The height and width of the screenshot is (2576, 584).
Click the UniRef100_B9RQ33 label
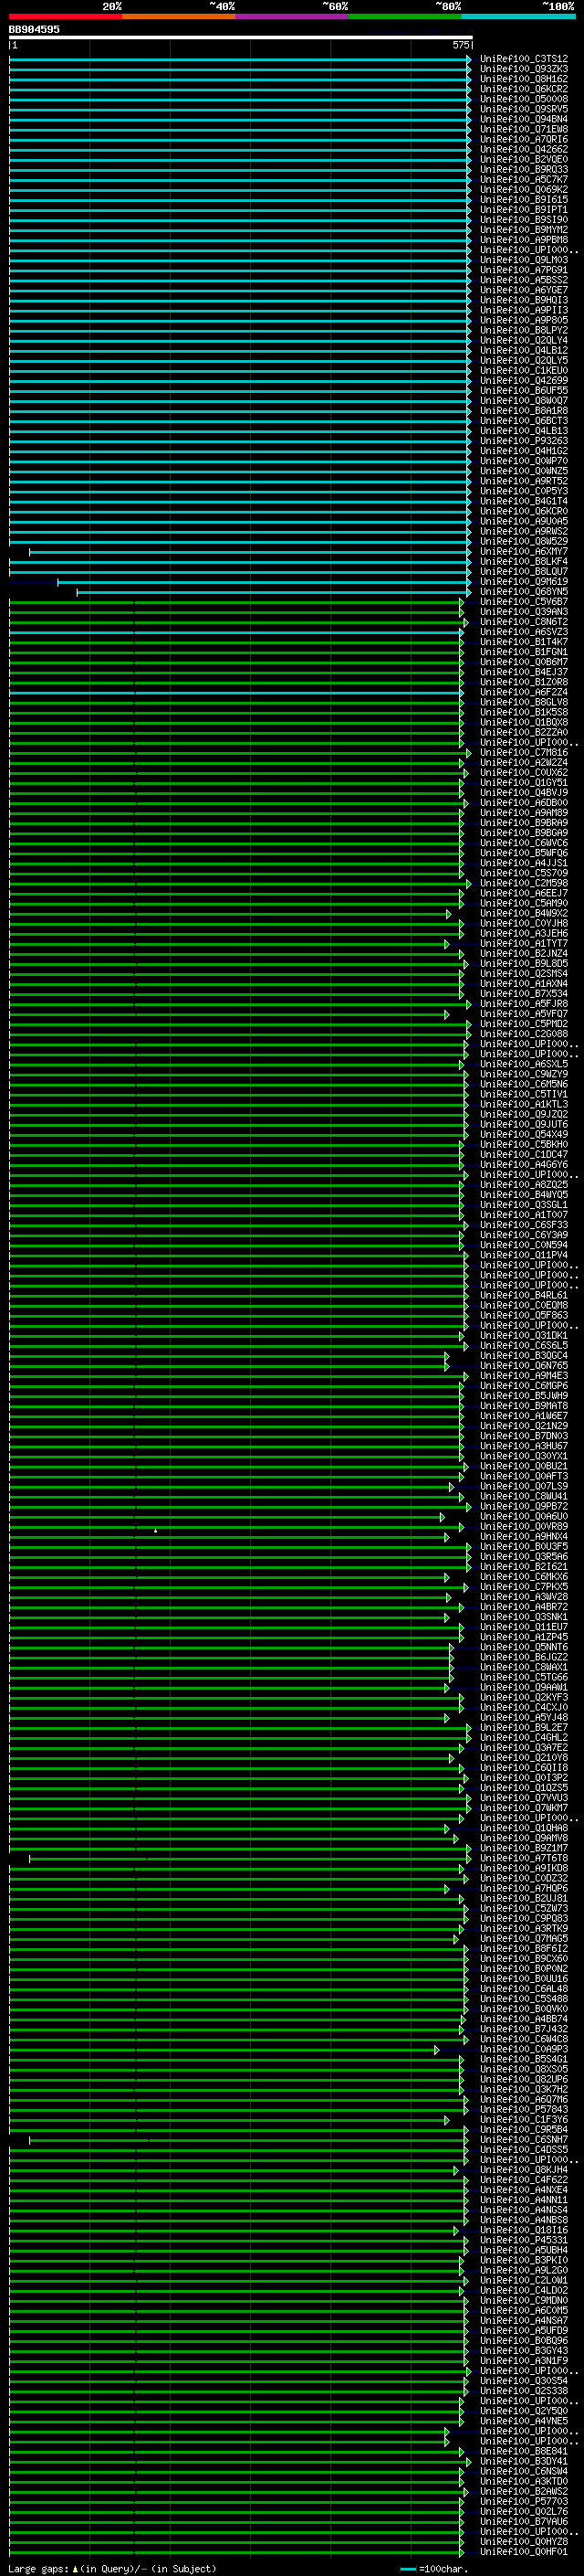(523, 169)
